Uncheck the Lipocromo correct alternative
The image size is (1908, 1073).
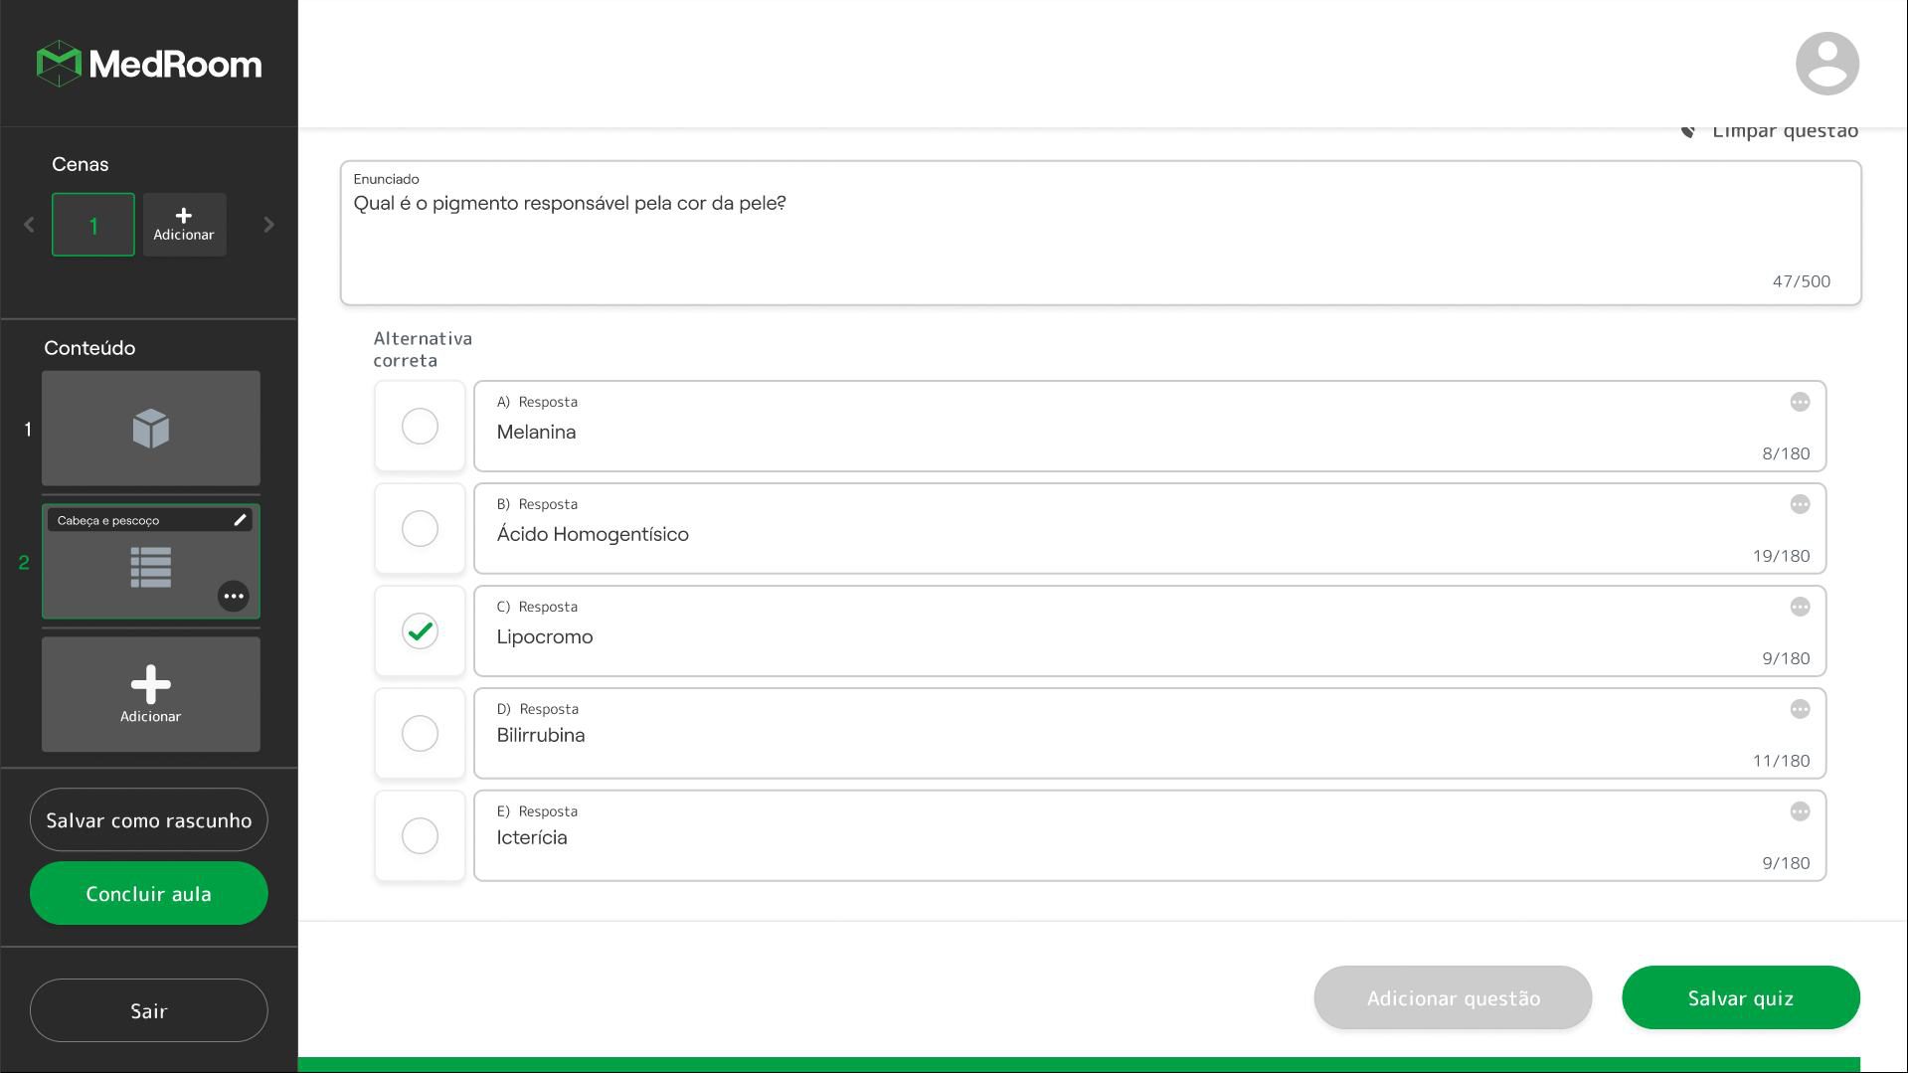pos(420,631)
